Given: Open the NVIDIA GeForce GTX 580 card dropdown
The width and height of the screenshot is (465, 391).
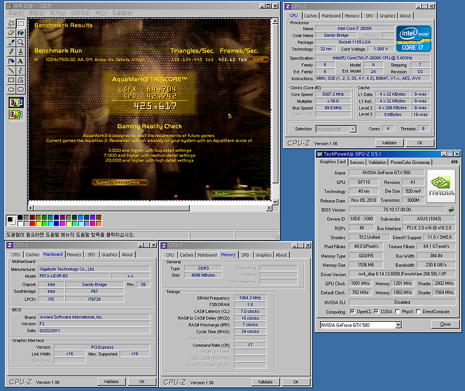Looking at the screenshot, I should 398,325.
